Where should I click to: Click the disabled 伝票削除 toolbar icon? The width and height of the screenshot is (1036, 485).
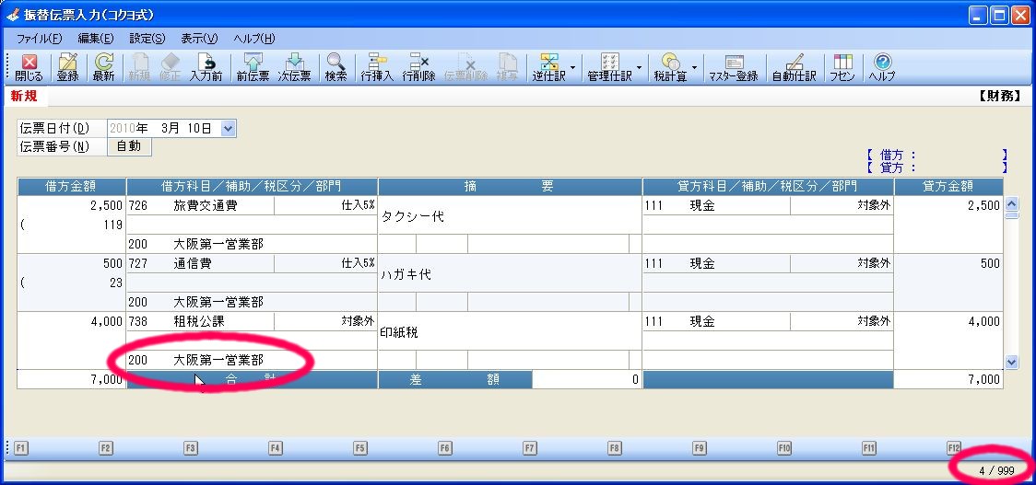coord(466,67)
